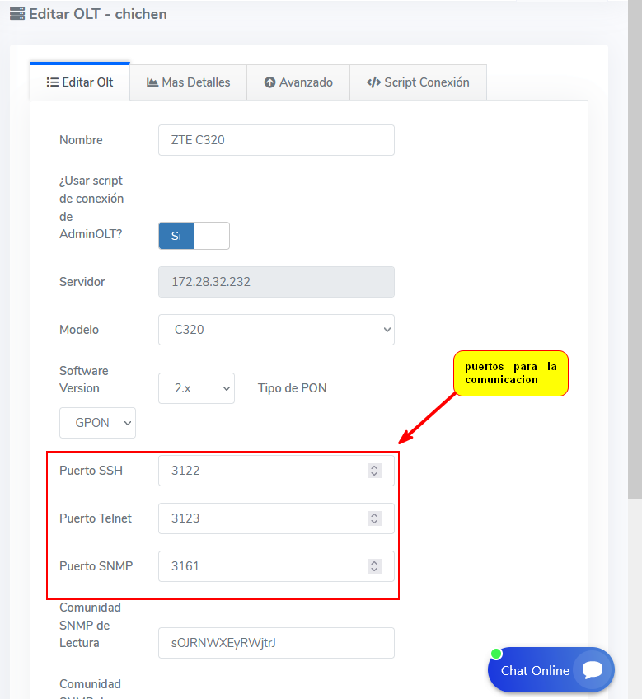This screenshot has height=699, width=642.
Task: Click the up-arrow icon on Avanzado tab
Action: [x=269, y=82]
